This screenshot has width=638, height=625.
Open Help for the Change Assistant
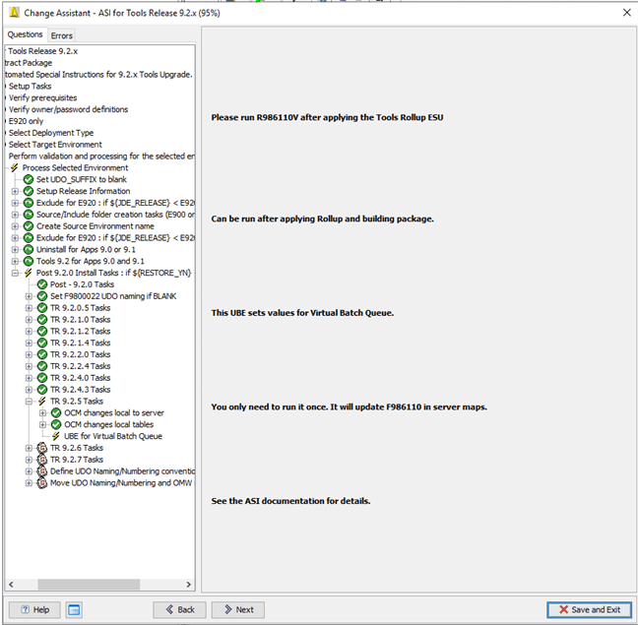34,609
